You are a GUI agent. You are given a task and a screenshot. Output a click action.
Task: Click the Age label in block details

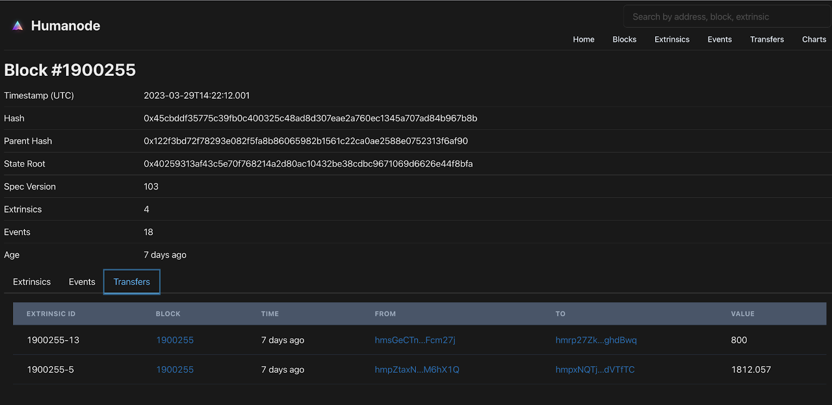point(12,255)
